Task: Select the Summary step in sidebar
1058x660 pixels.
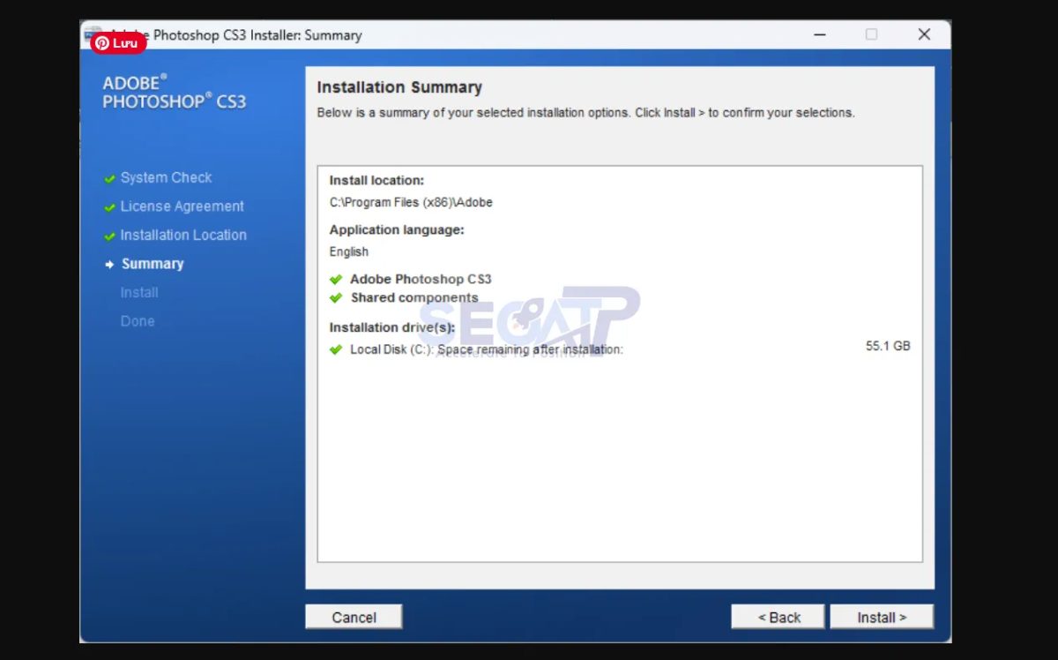Action: point(153,264)
